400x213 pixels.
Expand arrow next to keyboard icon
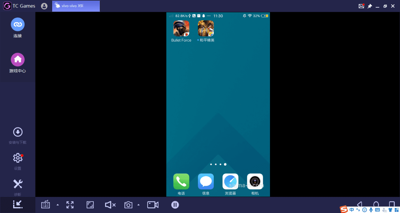click(x=57, y=205)
